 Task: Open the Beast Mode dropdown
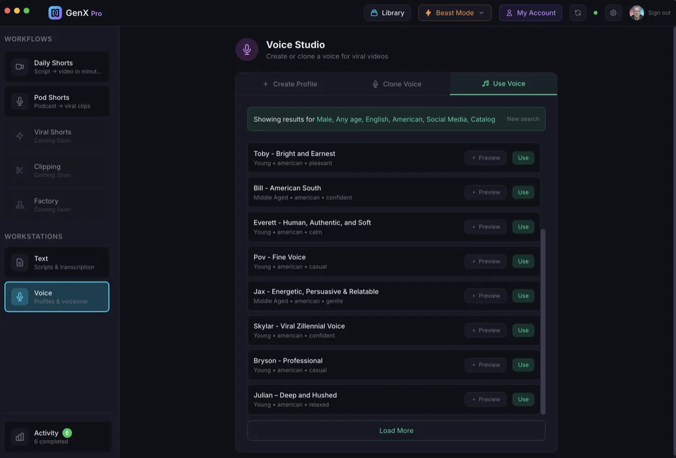tap(454, 12)
